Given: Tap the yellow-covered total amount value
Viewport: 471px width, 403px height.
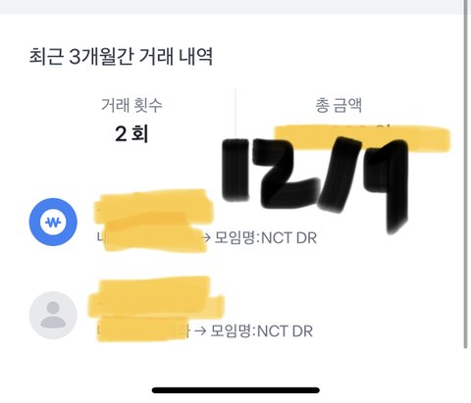Looking at the screenshot, I should pos(362,138).
